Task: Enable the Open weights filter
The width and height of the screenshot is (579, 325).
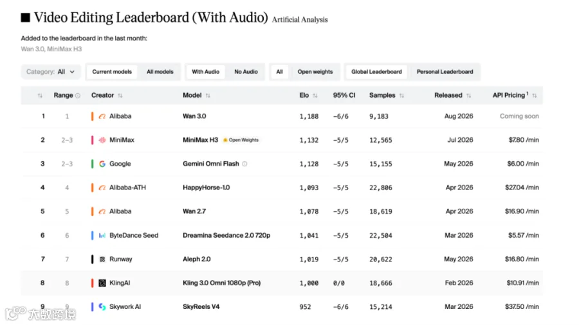Action: pyautogui.click(x=315, y=72)
